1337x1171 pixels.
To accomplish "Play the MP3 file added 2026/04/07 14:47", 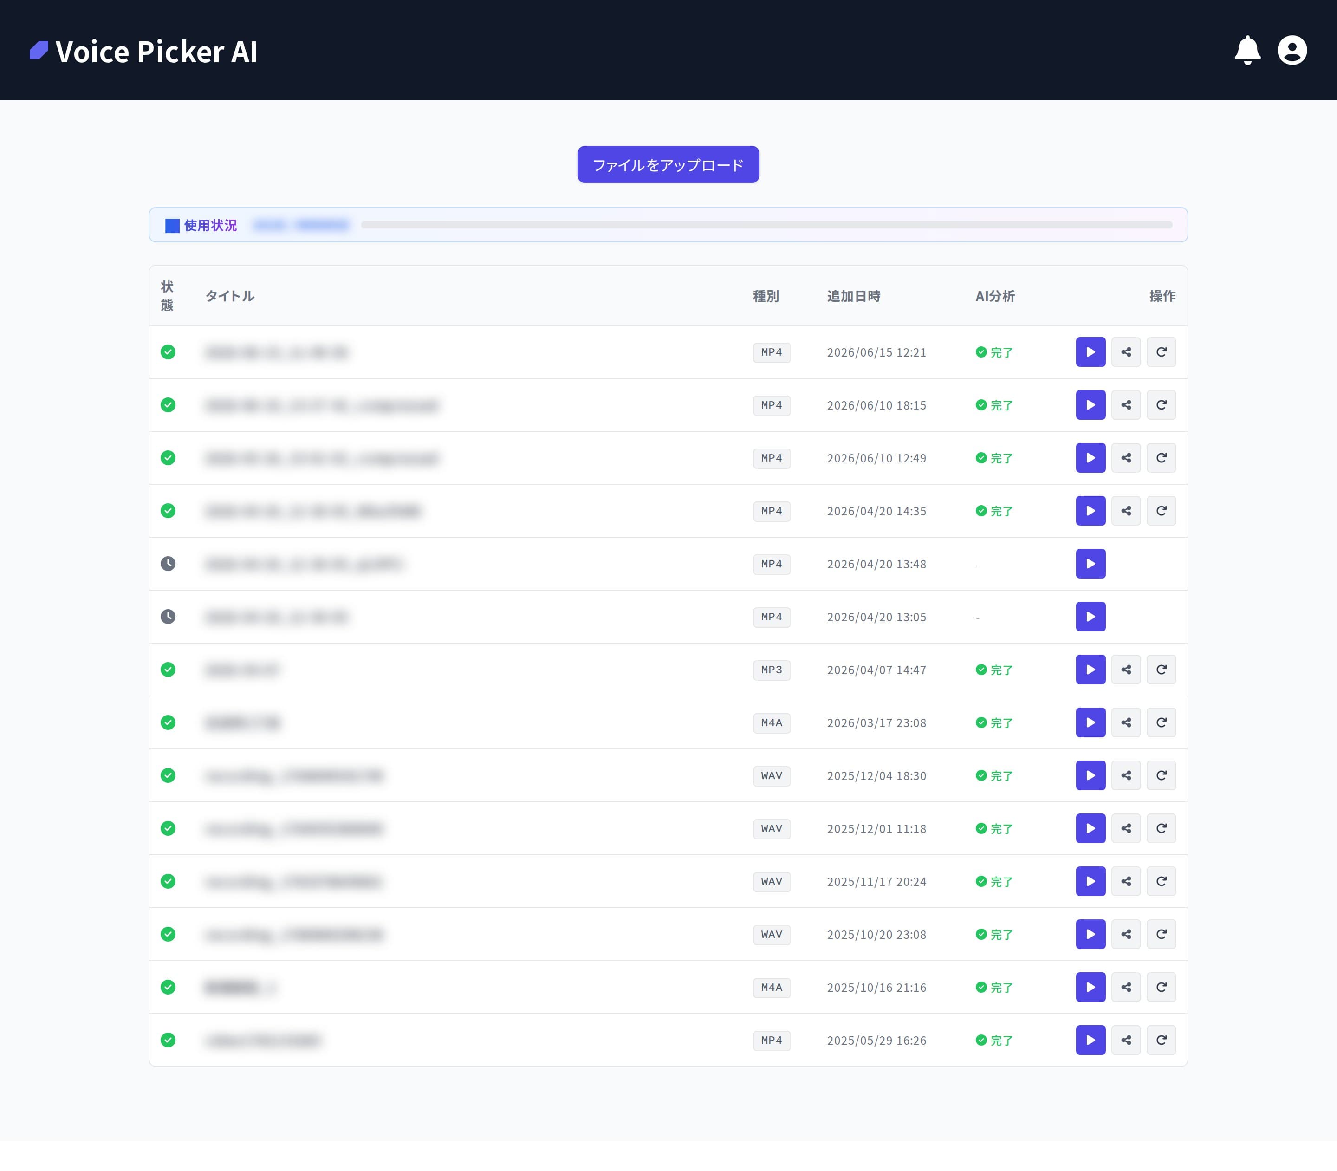I will point(1090,670).
